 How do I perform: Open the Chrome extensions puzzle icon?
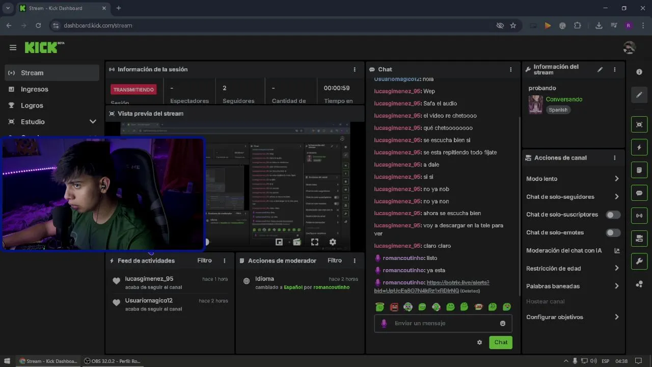577,25
